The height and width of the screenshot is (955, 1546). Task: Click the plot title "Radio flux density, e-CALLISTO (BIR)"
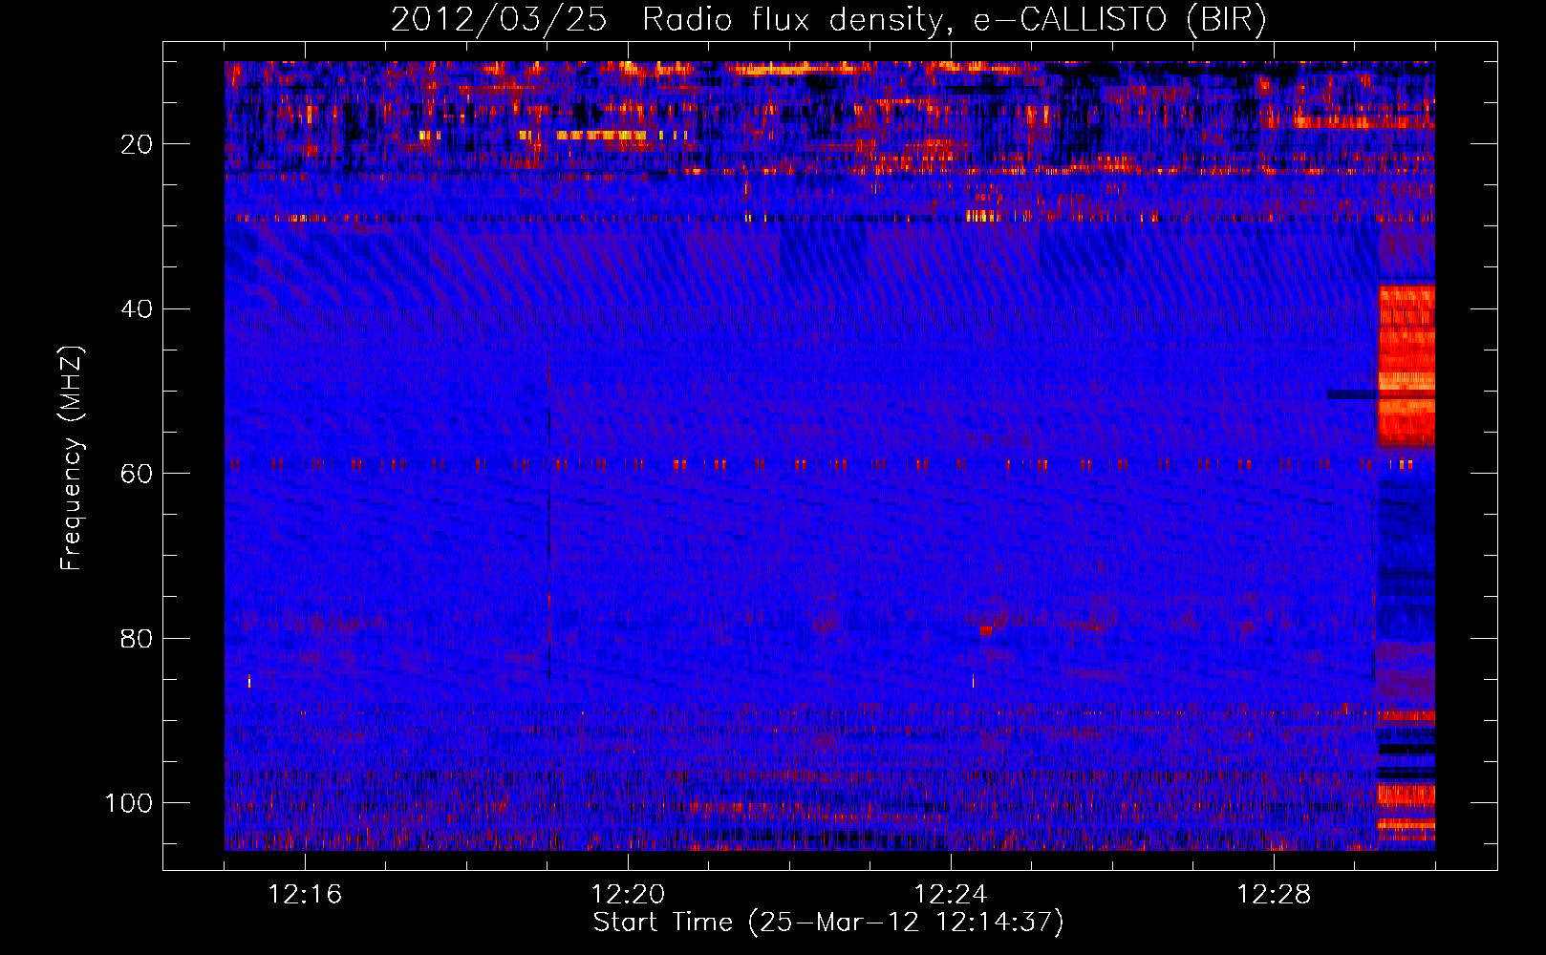click(x=954, y=19)
